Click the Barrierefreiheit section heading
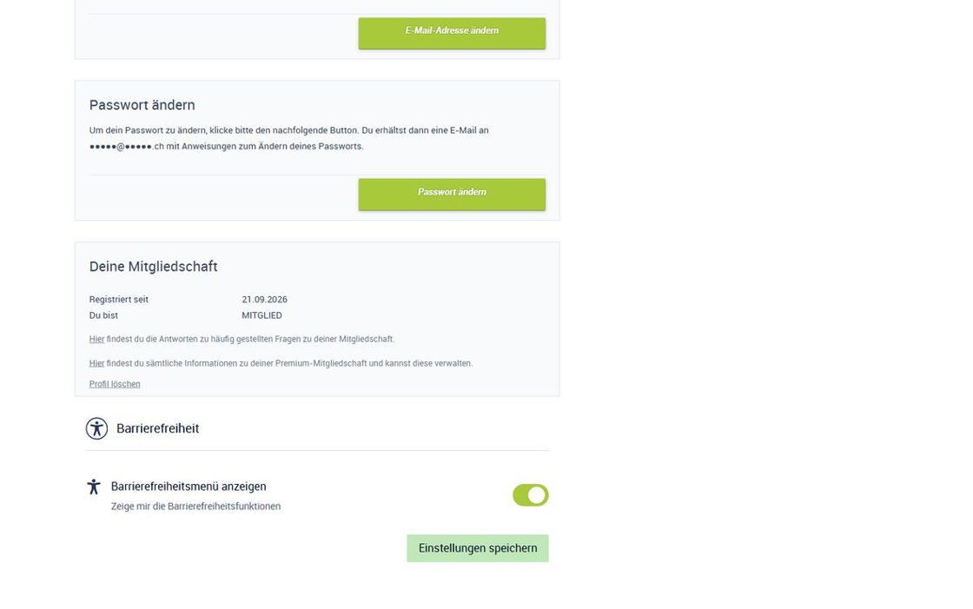This screenshot has height=609, width=973. [157, 428]
